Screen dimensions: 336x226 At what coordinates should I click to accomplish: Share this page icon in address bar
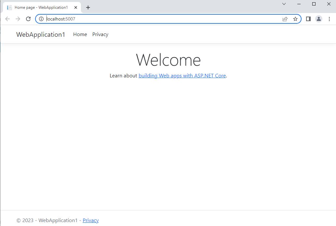click(x=285, y=19)
